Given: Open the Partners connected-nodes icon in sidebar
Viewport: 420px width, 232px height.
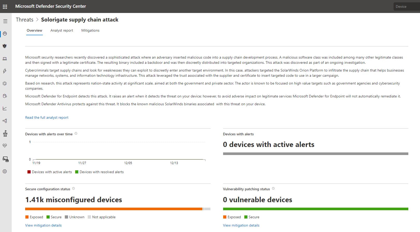Looking at the screenshot, I should [x=5, y=121].
